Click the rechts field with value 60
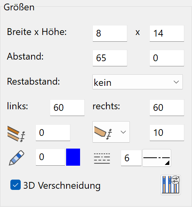The image size is (192, 207). [x=167, y=108]
